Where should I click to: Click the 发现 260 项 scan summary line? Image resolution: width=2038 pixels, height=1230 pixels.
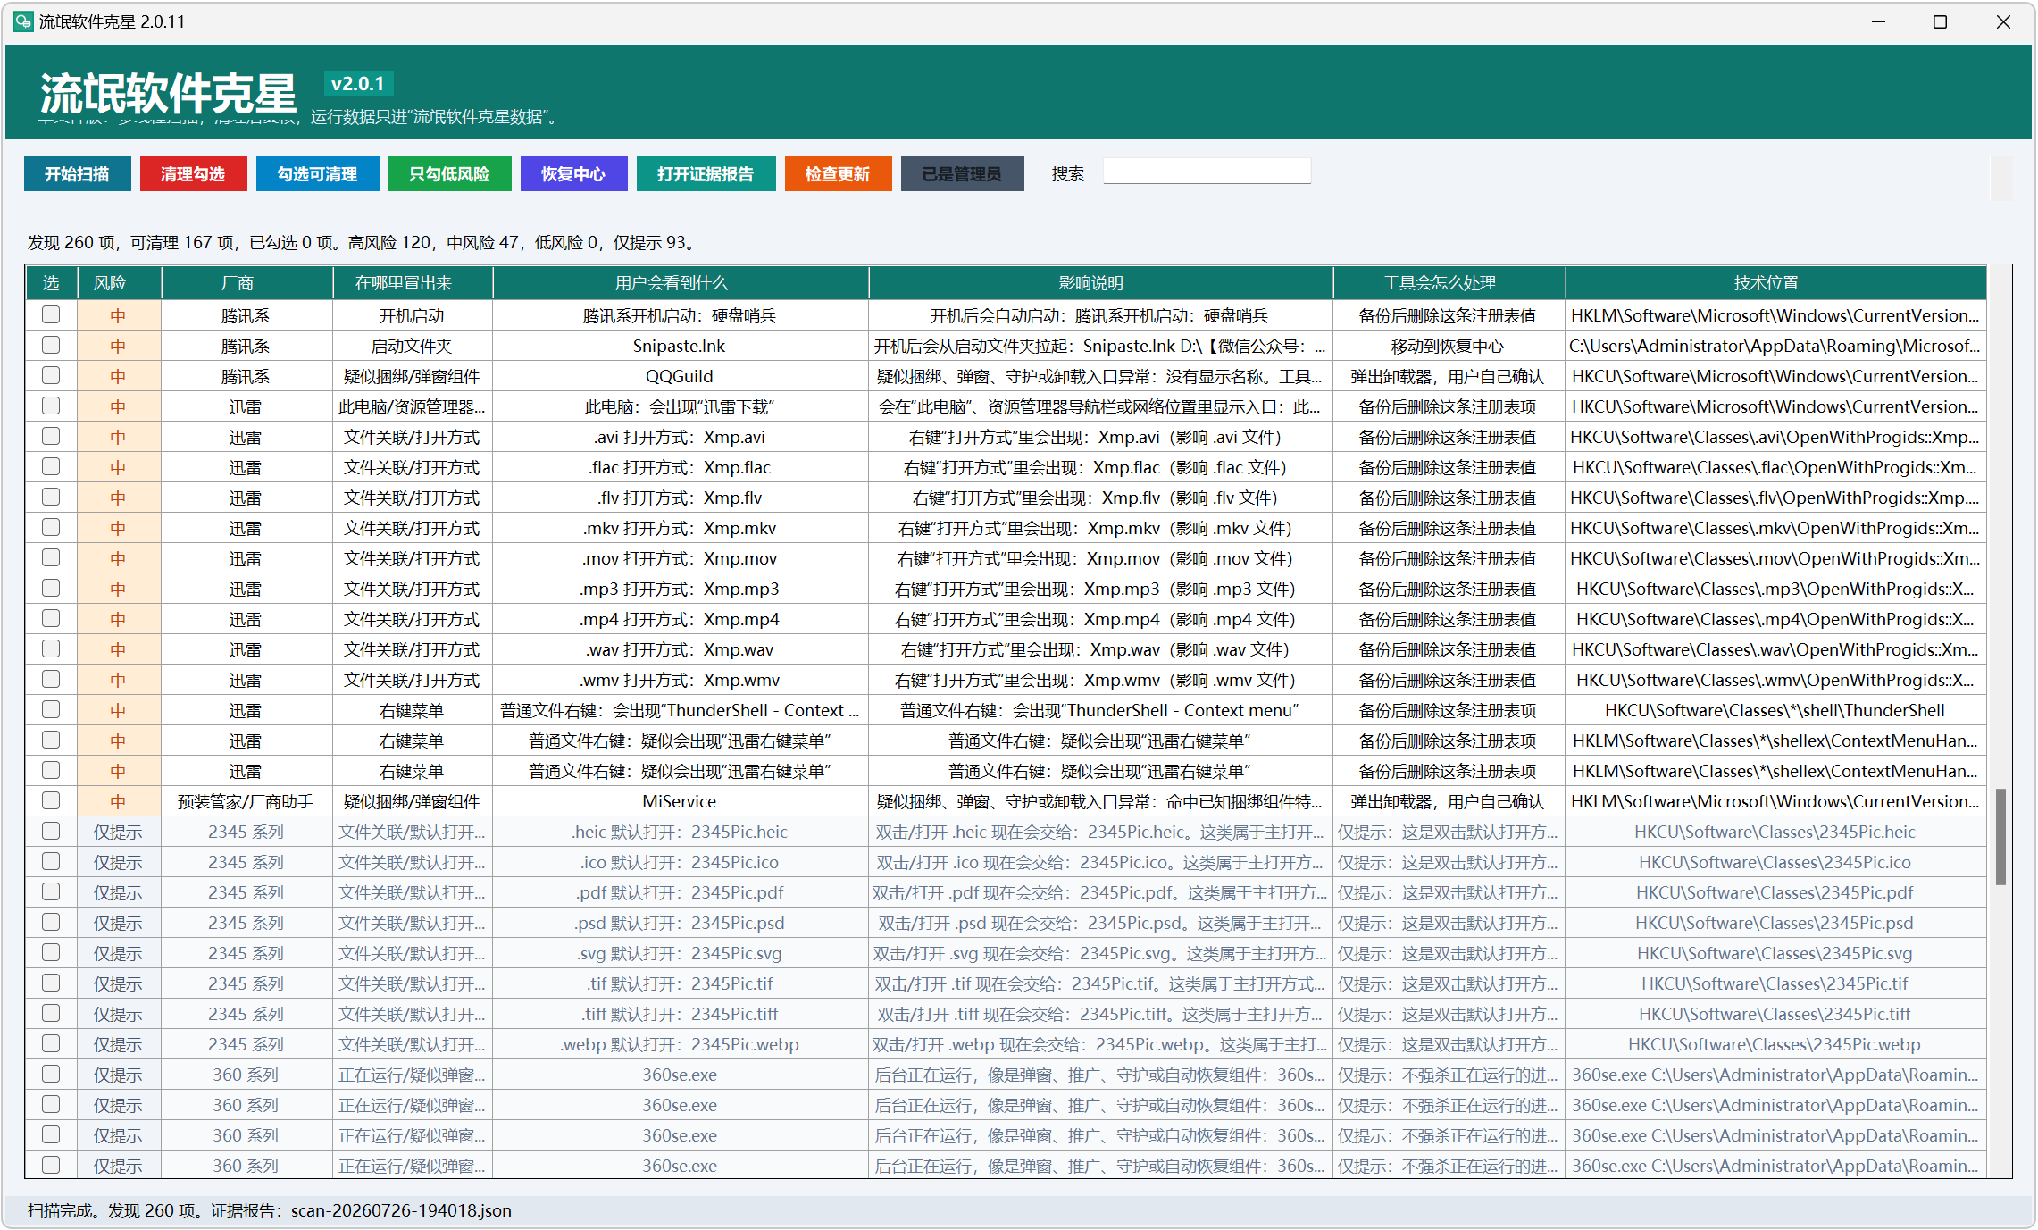click(x=361, y=243)
